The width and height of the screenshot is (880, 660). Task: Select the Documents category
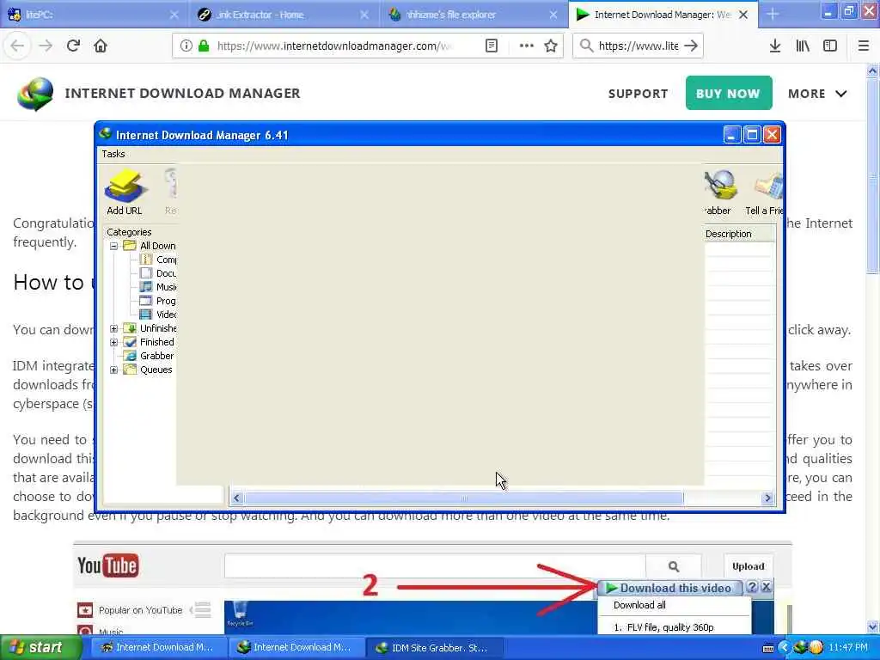[x=158, y=273]
